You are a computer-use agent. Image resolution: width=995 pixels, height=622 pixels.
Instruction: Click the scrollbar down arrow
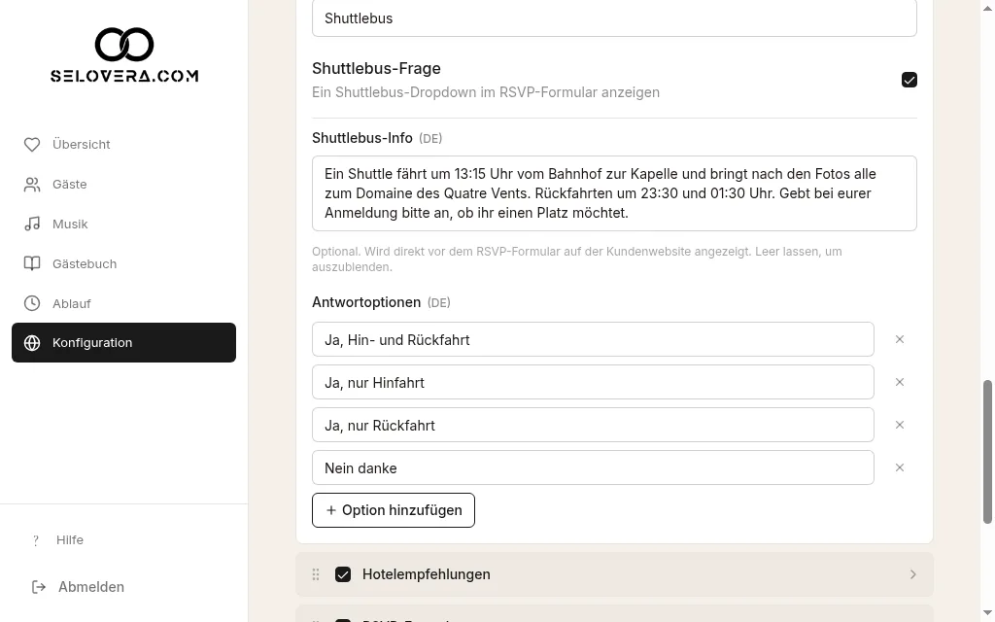(x=987, y=613)
